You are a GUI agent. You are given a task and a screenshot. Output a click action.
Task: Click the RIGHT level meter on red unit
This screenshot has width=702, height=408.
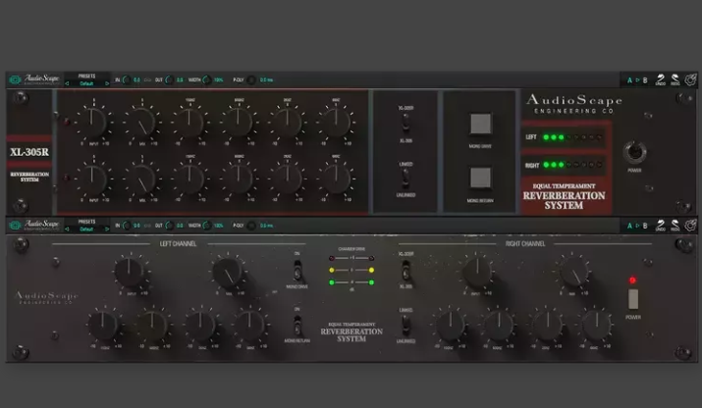(x=572, y=165)
